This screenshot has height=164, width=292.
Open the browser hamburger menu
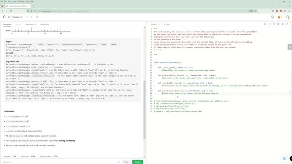(289, 11)
